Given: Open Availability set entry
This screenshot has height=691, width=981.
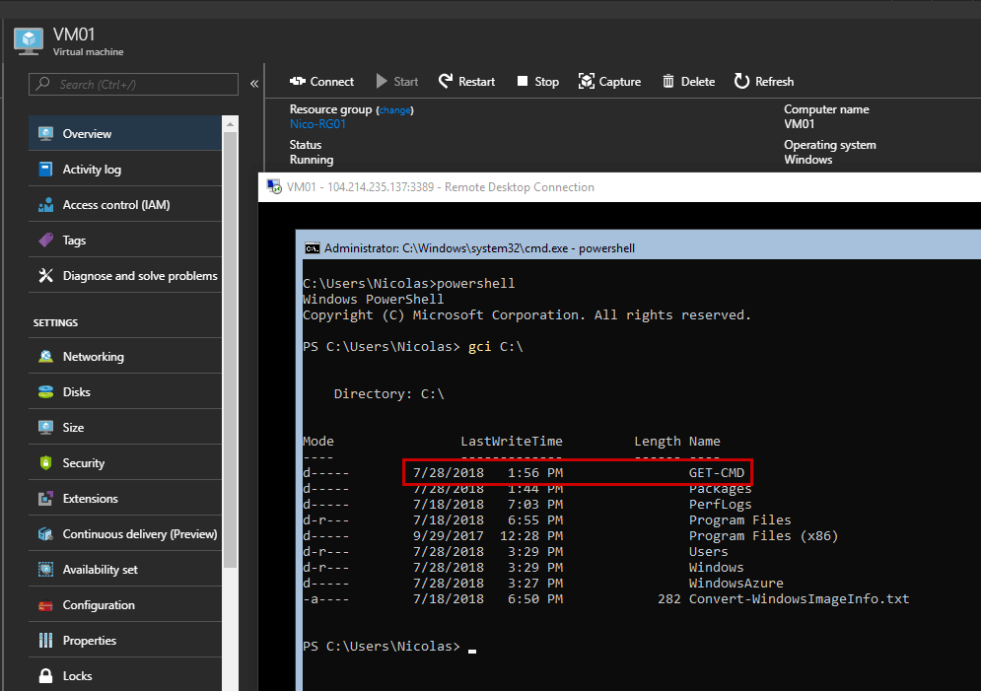Looking at the screenshot, I should click(x=125, y=570).
